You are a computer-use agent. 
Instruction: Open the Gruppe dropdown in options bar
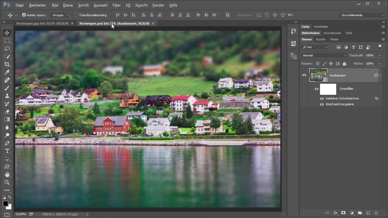point(60,15)
